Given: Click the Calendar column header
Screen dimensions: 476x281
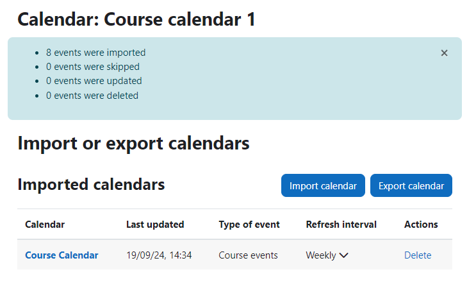Looking at the screenshot, I should click(x=45, y=225).
